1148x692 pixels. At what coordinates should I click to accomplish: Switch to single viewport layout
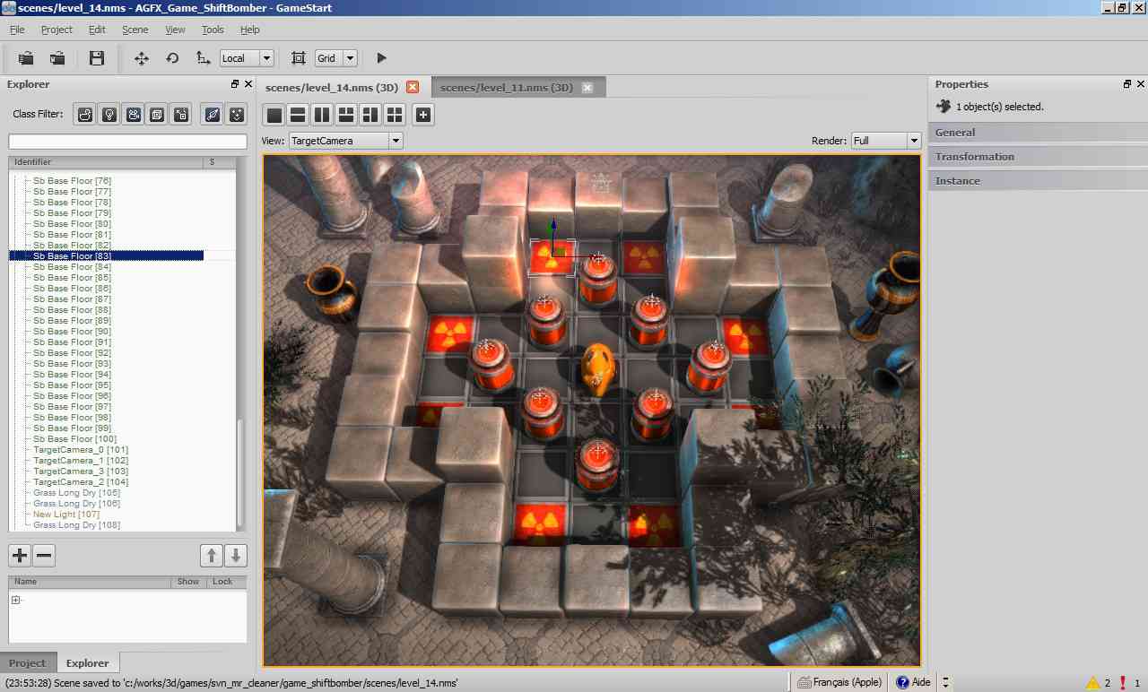coord(274,115)
